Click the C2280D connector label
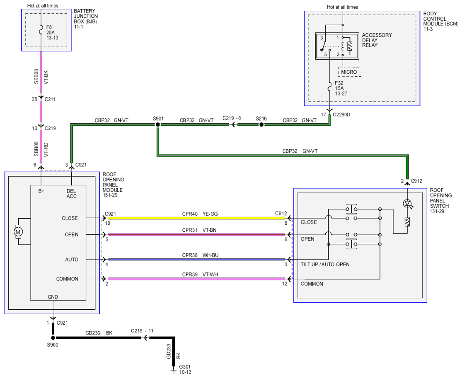 tap(341, 115)
